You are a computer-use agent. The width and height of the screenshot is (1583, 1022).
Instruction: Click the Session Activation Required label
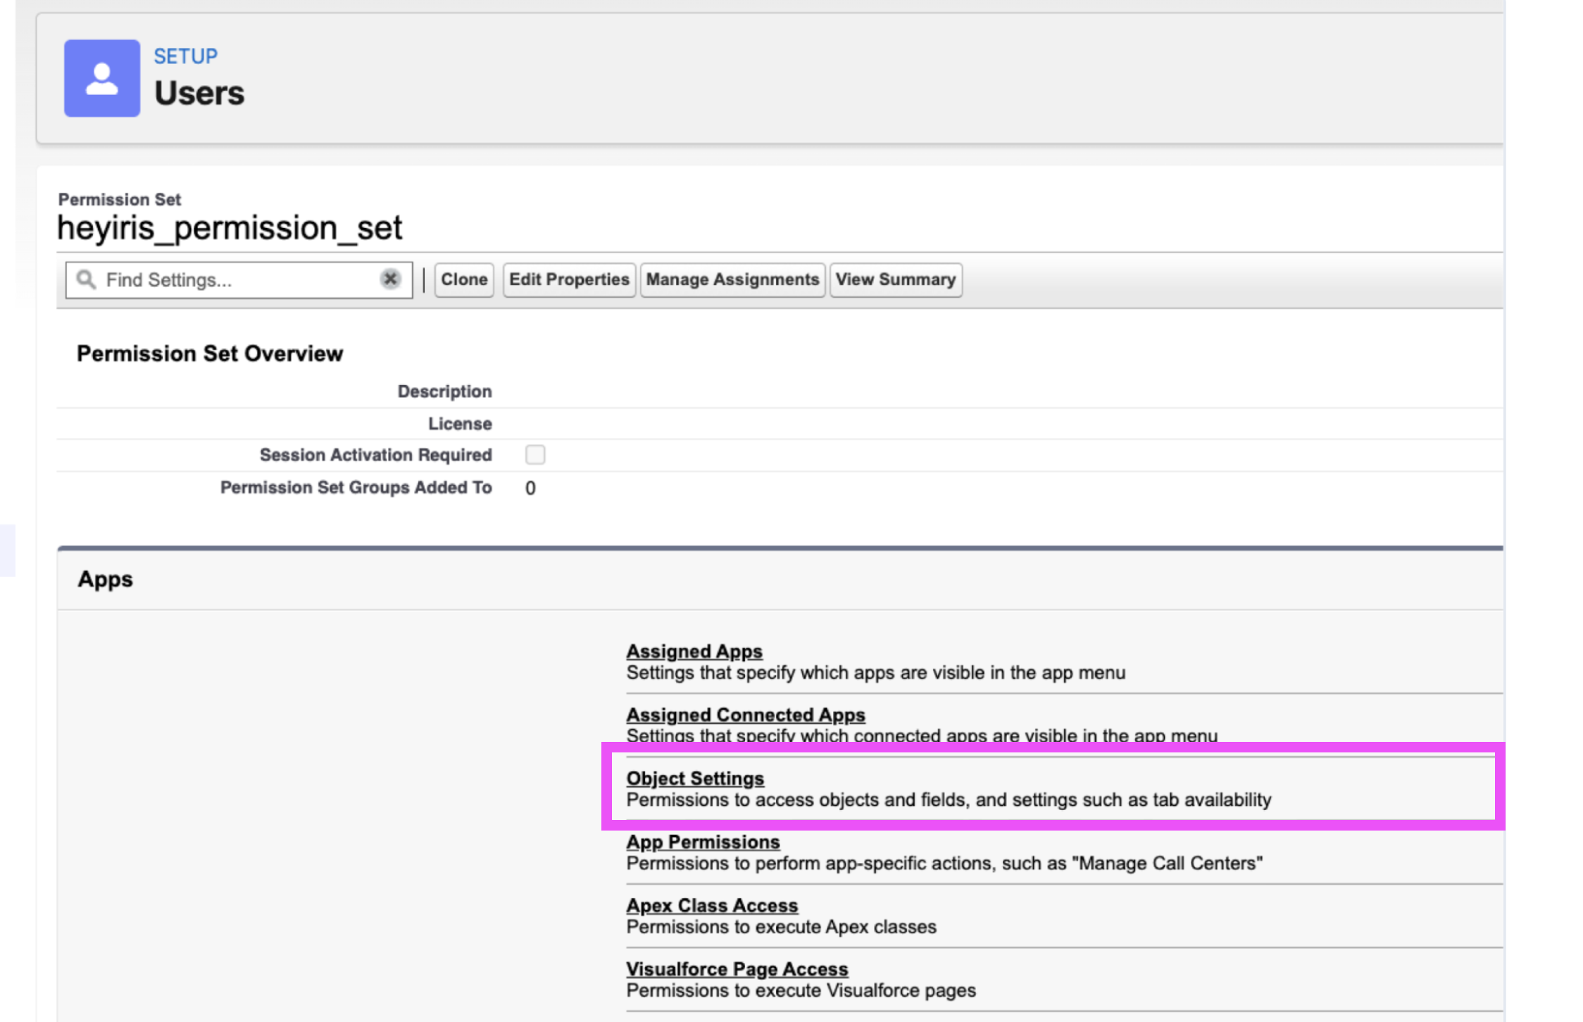click(x=376, y=455)
